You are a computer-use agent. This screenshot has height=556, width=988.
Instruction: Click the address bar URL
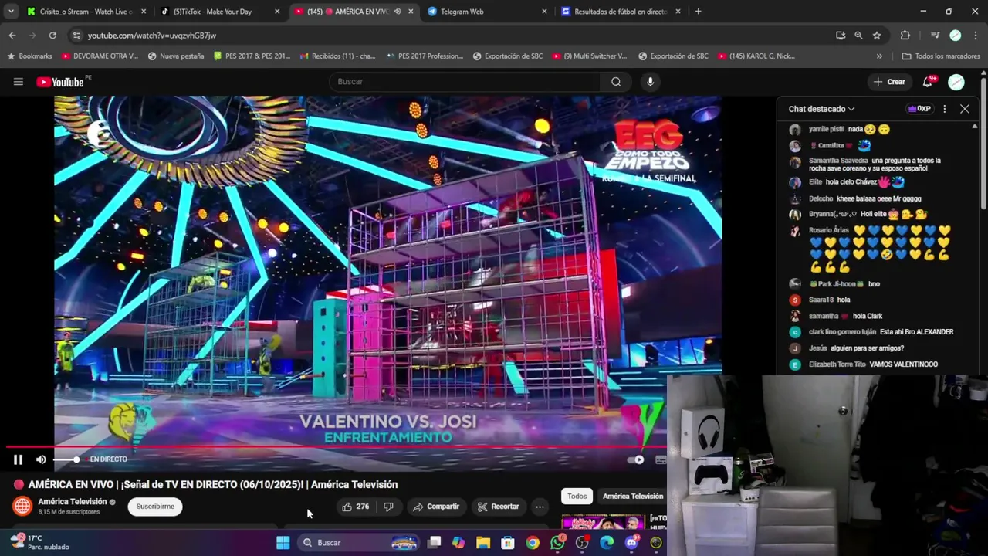coord(152,36)
